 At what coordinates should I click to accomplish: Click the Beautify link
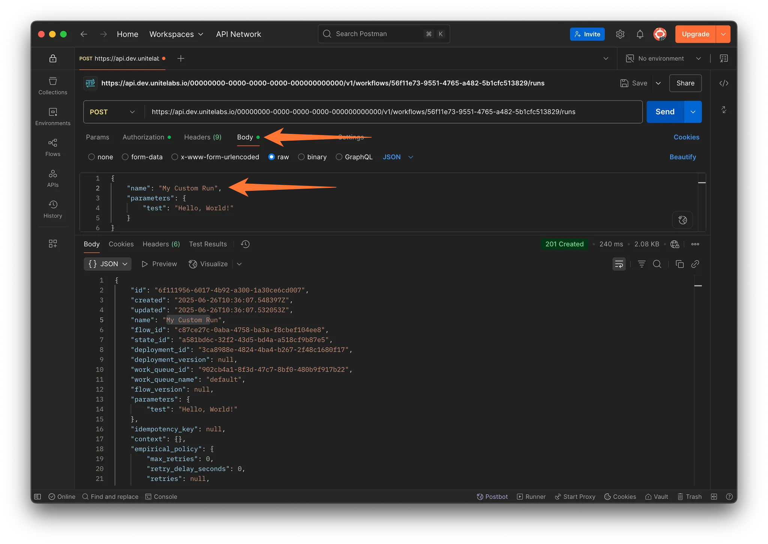[x=682, y=157]
